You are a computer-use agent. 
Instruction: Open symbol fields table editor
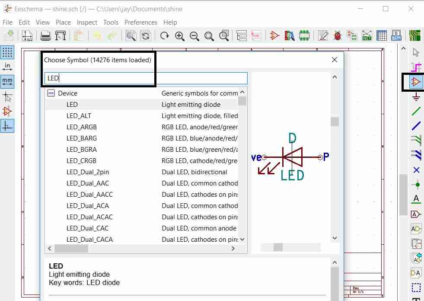[x=382, y=36]
